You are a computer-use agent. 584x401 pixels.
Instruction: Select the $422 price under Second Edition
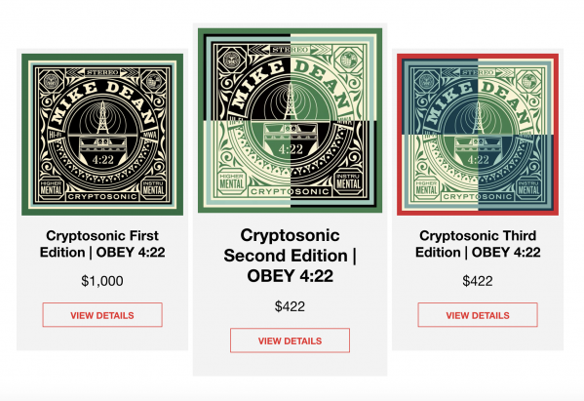tap(290, 306)
